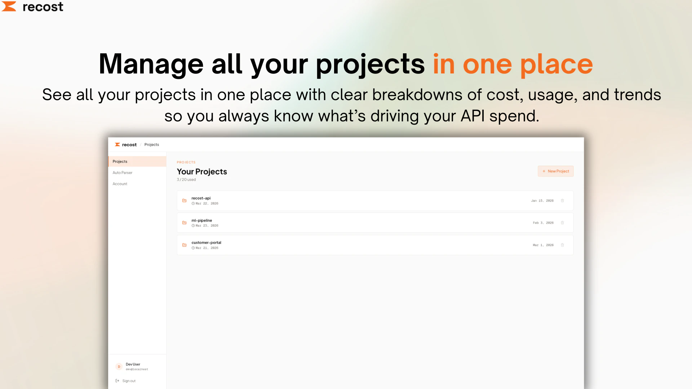Viewport: 692px width, 389px height.
Task: Delete ml-pipeline using its trash icon
Action: click(562, 223)
